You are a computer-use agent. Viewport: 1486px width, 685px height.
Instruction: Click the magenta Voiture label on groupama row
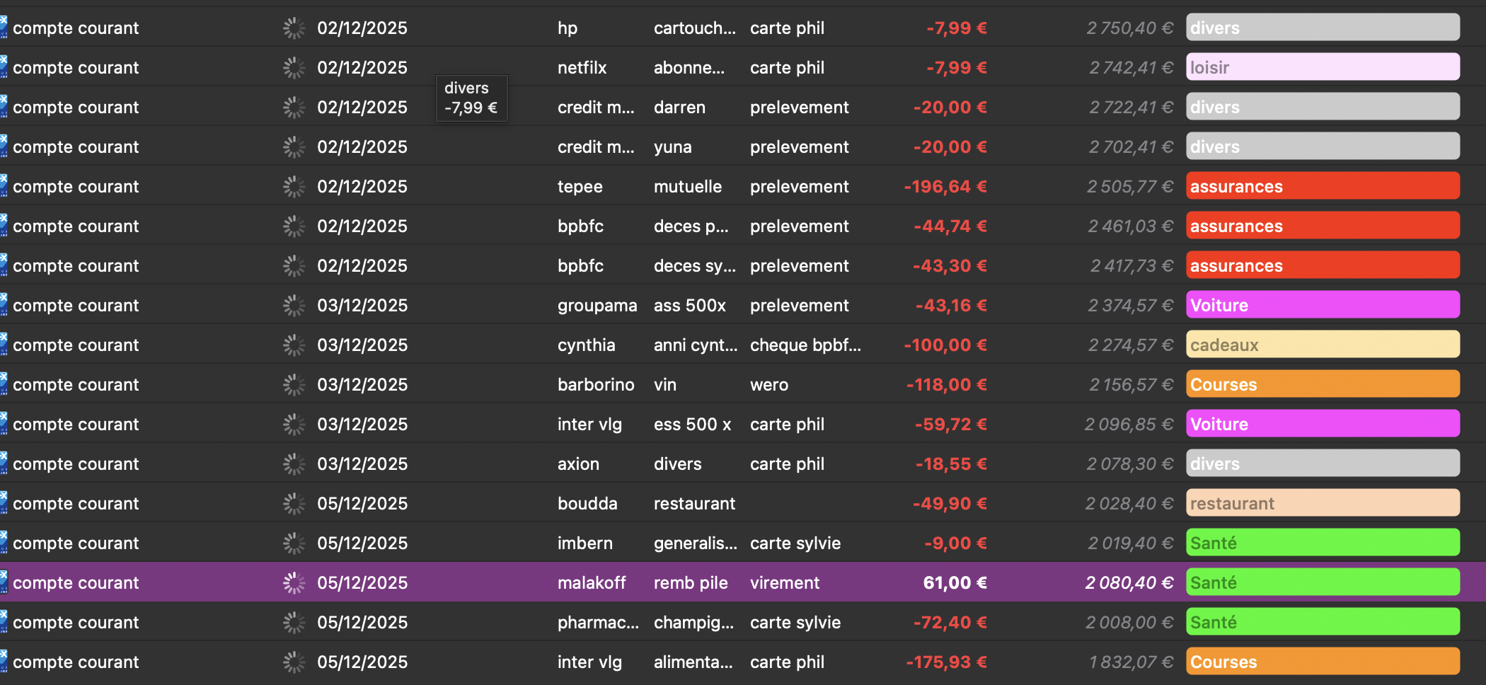click(1322, 306)
